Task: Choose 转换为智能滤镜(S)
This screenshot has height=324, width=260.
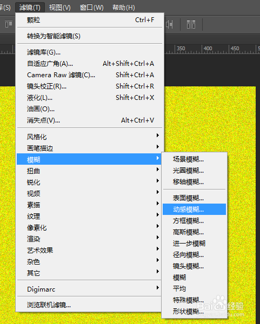Action: point(89,36)
